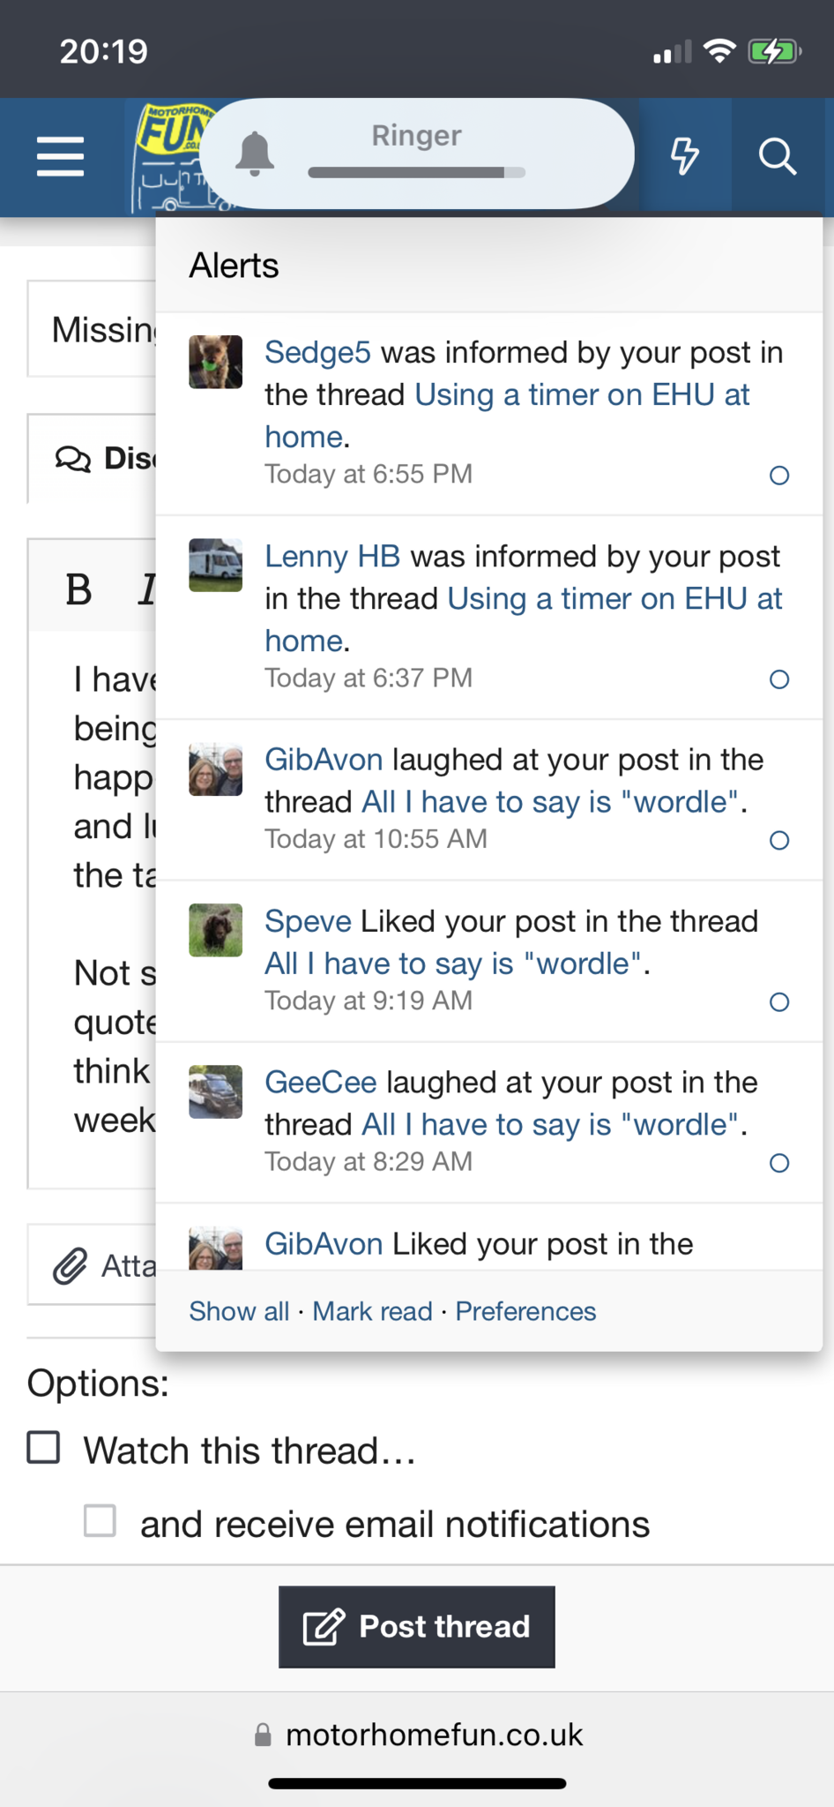Open the hamburger navigation menu
The image size is (834, 1807).
coord(60,157)
